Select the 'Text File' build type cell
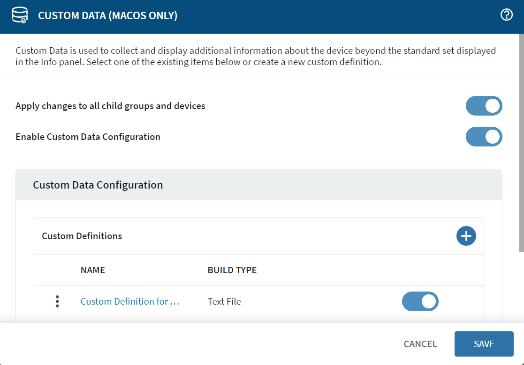524x365 pixels. coord(224,301)
